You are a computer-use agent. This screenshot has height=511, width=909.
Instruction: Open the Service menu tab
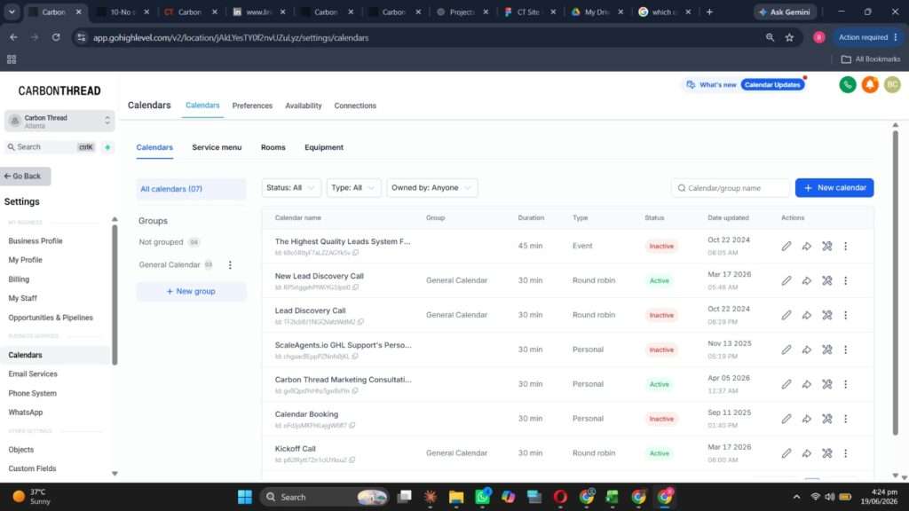[x=217, y=147]
